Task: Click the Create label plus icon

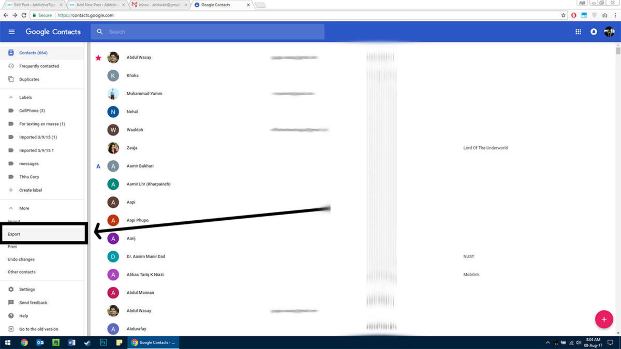Action: pyautogui.click(x=11, y=190)
